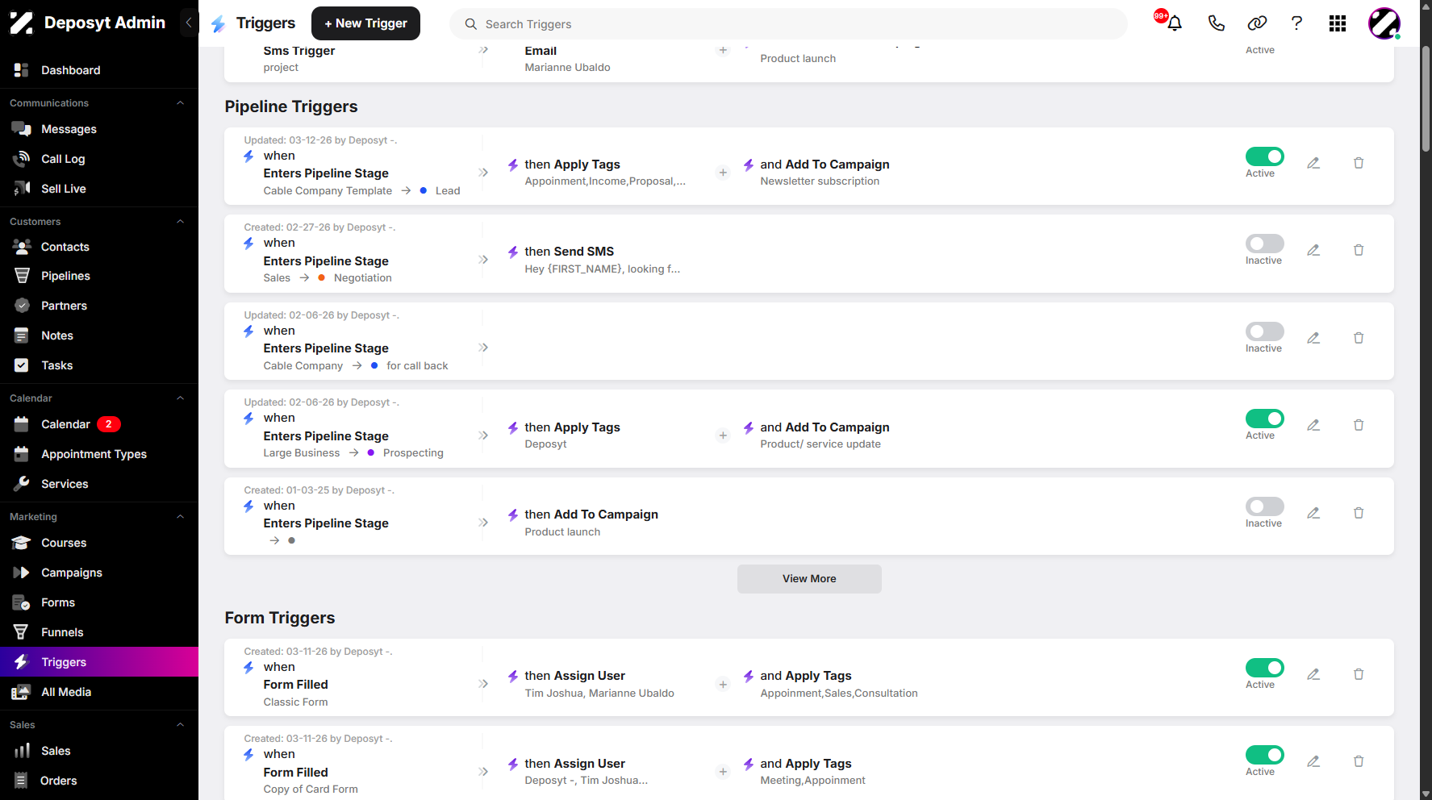
Task: Edit the Cable Company Template Lead trigger
Action: pos(1313,163)
